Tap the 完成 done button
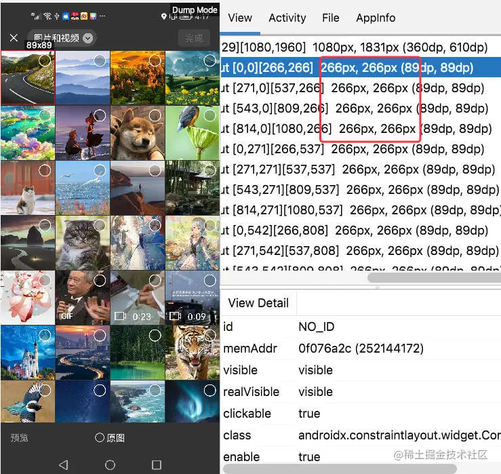The height and width of the screenshot is (474, 501). coord(194,38)
